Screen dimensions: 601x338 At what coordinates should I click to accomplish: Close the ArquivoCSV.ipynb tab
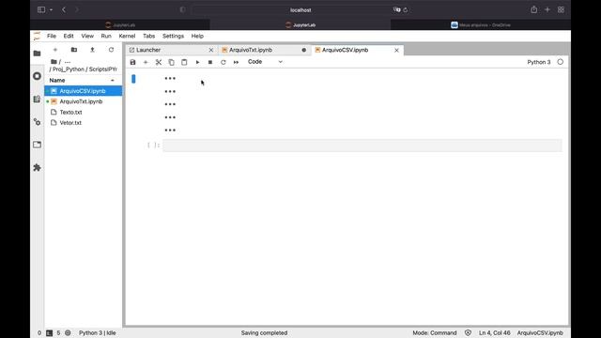point(396,50)
